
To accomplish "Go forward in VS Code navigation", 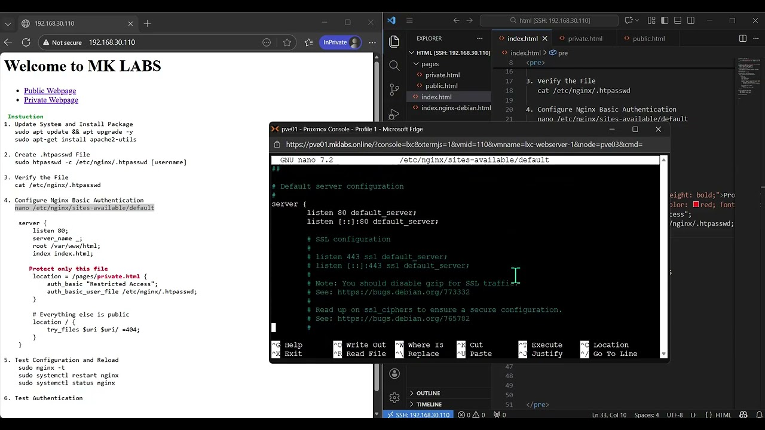I will click(471, 20).
